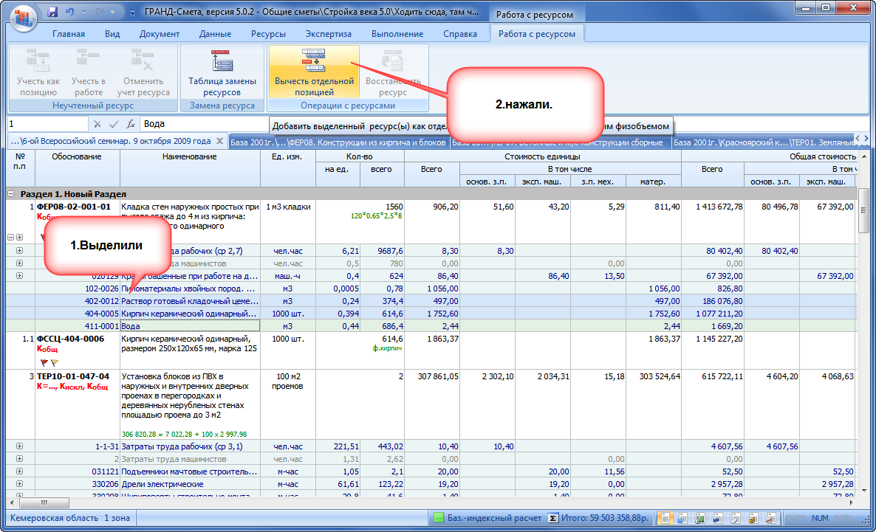Close the '6-ой Всероссийский семинар' document tab
The height and width of the screenshot is (532, 876).
tap(219, 142)
